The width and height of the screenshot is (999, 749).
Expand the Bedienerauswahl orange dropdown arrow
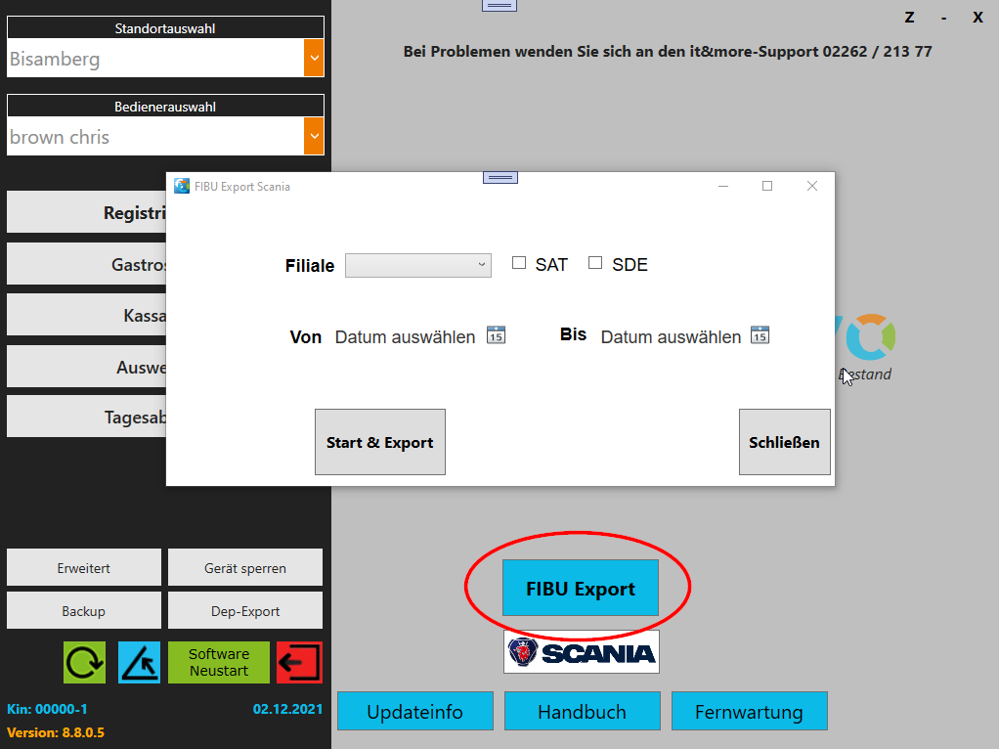click(314, 137)
